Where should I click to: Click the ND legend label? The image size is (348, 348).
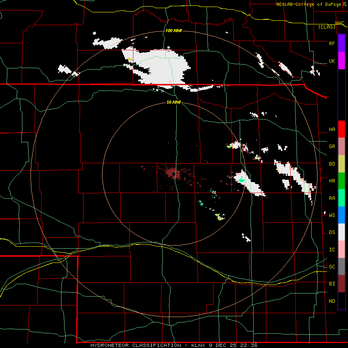(332, 301)
